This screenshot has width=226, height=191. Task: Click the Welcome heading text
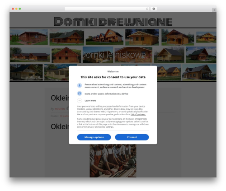click(113, 71)
